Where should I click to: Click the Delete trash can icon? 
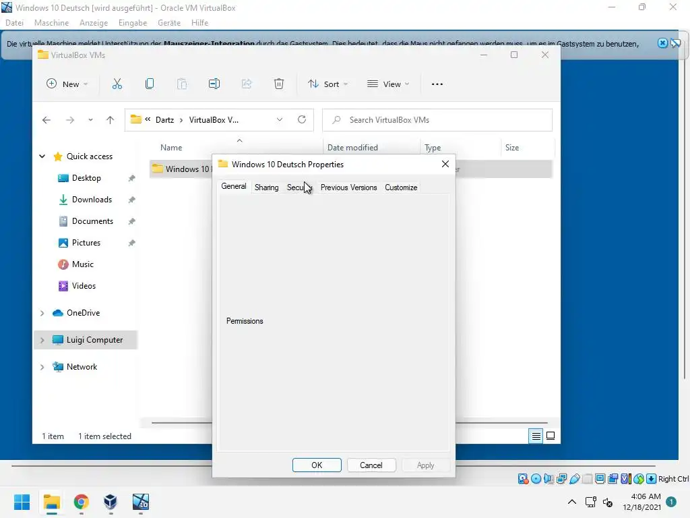pyautogui.click(x=279, y=84)
